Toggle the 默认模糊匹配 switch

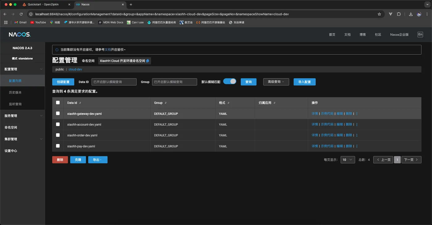pos(230,81)
